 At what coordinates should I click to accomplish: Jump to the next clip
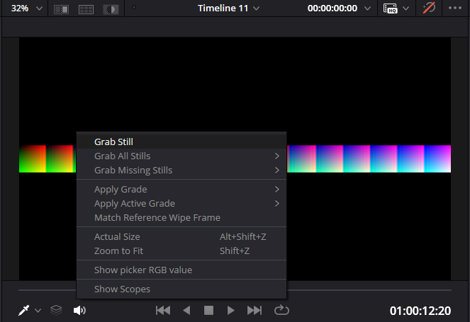pos(254,311)
